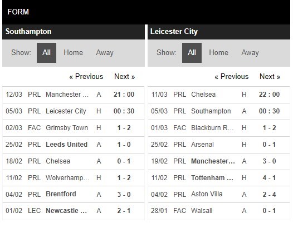Open the Walsall FAC match on 28/01
293x228 pixels.
(x=219, y=211)
